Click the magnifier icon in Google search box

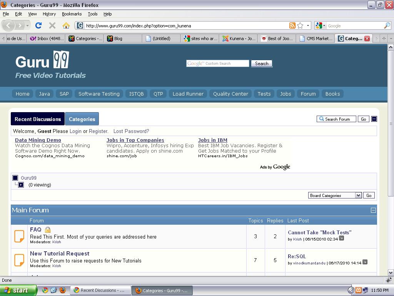click(387, 25)
